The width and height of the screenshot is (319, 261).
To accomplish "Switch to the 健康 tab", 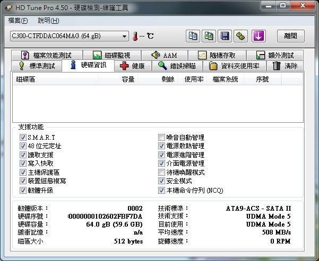I will pyautogui.click(x=133, y=66).
